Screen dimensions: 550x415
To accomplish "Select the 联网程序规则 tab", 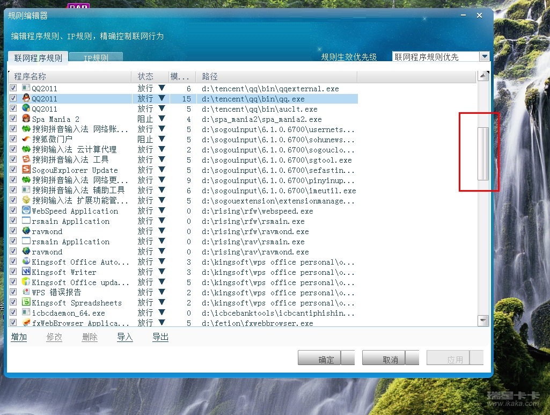I will click(38, 58).
